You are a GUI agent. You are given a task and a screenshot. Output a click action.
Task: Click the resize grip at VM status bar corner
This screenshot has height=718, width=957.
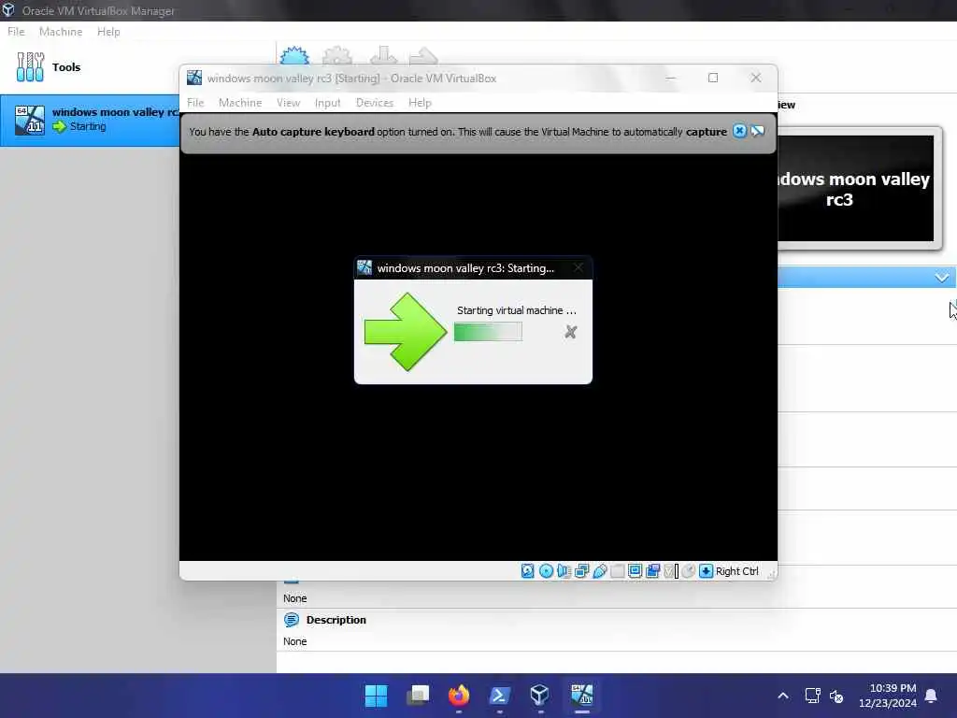tap(771, 574)
